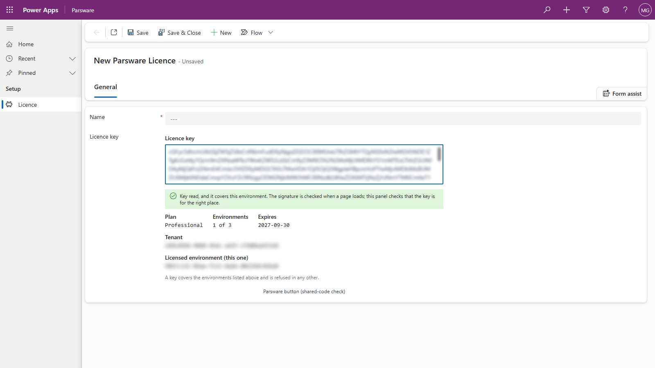The width and height of the screenshot is (655, 368).
Task: Open record in new window icon
Action: tap(114, 32)
